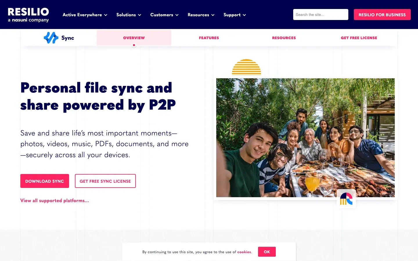Click the Sync product name text
Image resolution: width=418 pixels, height=261 pixels.
pos(68,38)
